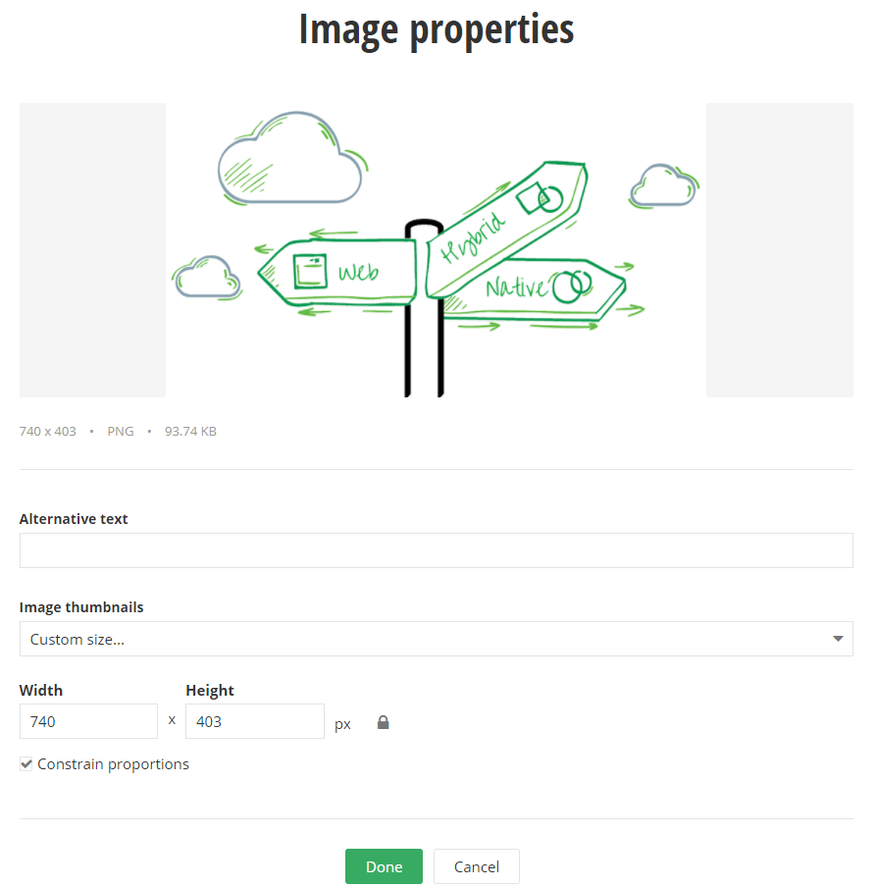Click the PNG format label
The image size is (876, 887).
120,431
